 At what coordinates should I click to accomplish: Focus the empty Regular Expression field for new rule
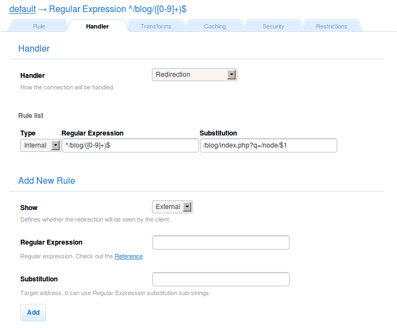pyautogui.click(x=220, y=242)
